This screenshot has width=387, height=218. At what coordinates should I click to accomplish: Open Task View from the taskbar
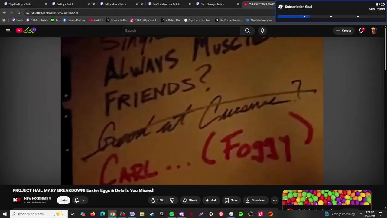pyautogui.click(x=73, y=214)
